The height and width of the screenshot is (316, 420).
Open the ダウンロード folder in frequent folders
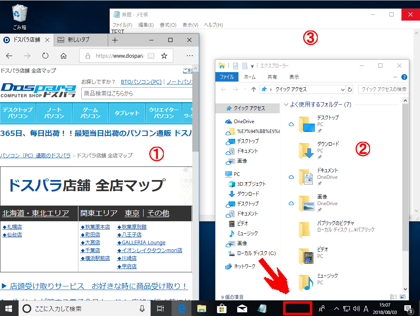click(319, 150)
